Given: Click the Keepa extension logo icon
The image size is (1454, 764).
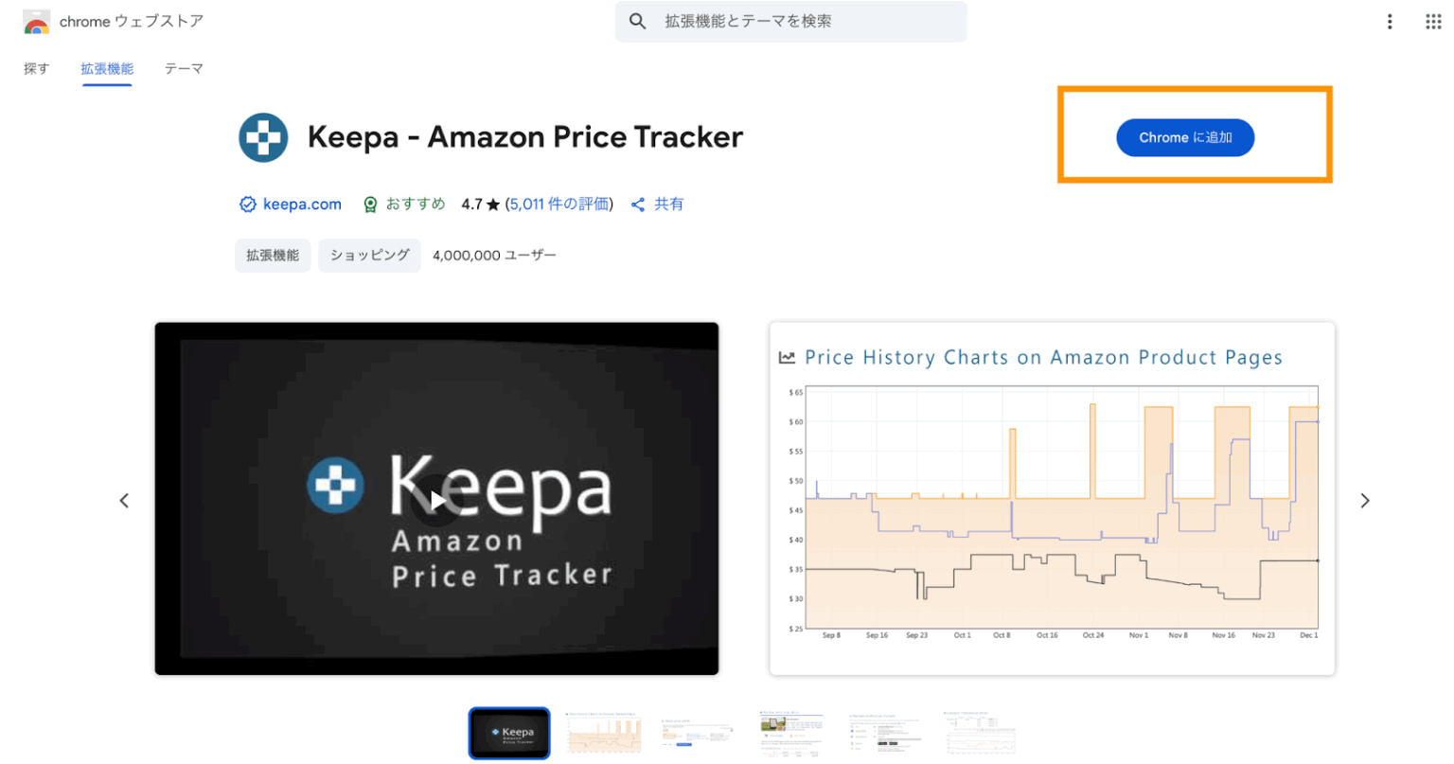Looking at the screenshot, I should coord(263,136).
